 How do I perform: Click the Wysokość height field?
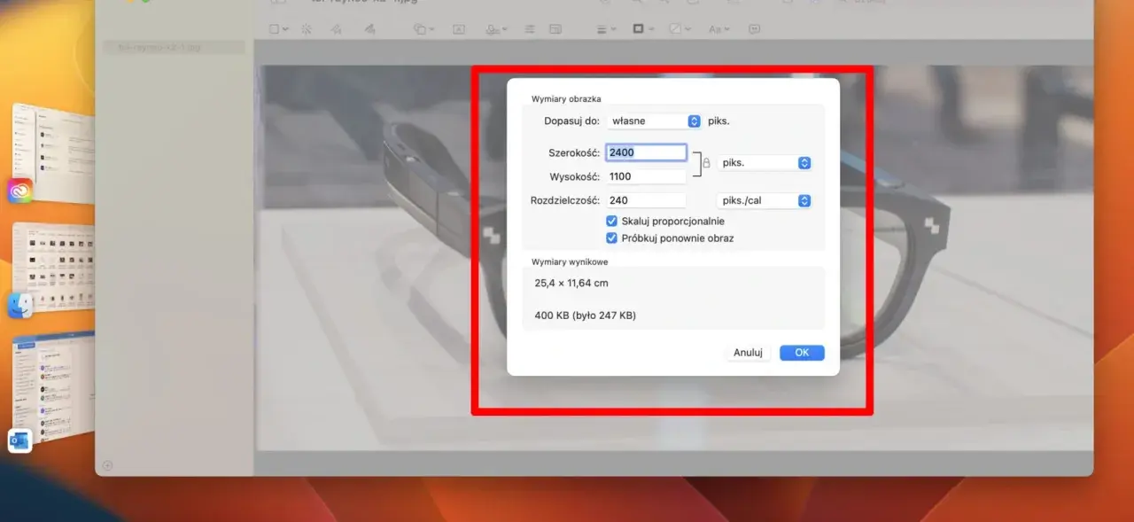click(x=646, y=176)
